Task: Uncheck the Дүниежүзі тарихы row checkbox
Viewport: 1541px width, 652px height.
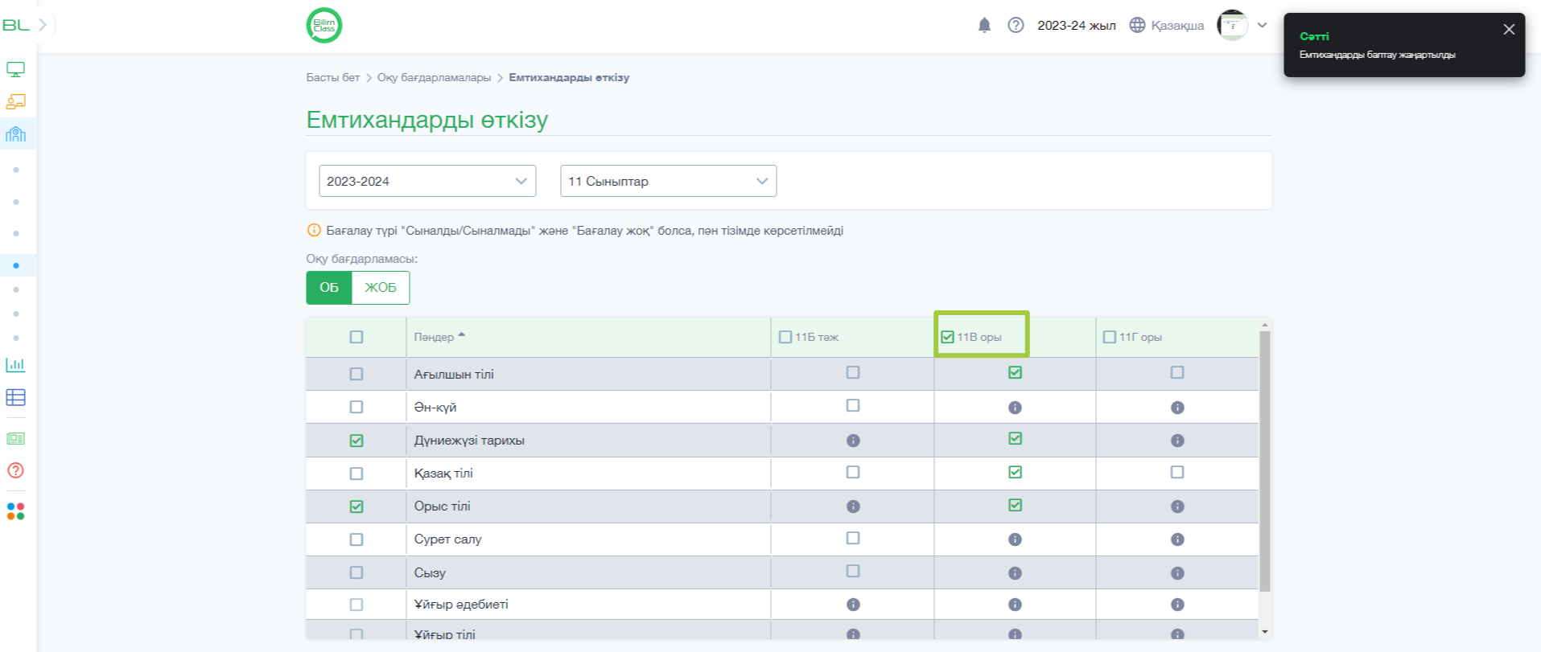Action: 356,441
